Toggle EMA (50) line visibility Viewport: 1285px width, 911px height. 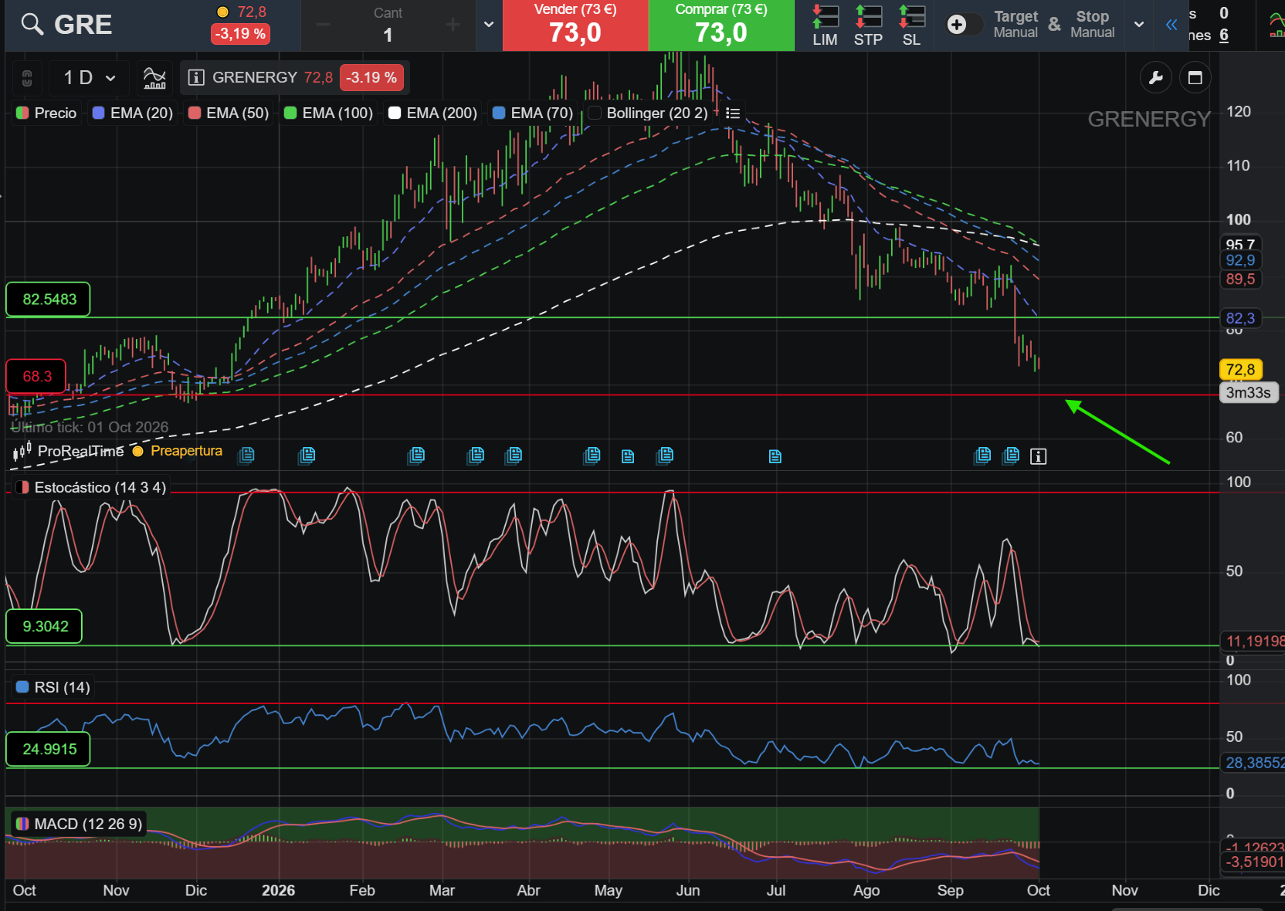229,113
